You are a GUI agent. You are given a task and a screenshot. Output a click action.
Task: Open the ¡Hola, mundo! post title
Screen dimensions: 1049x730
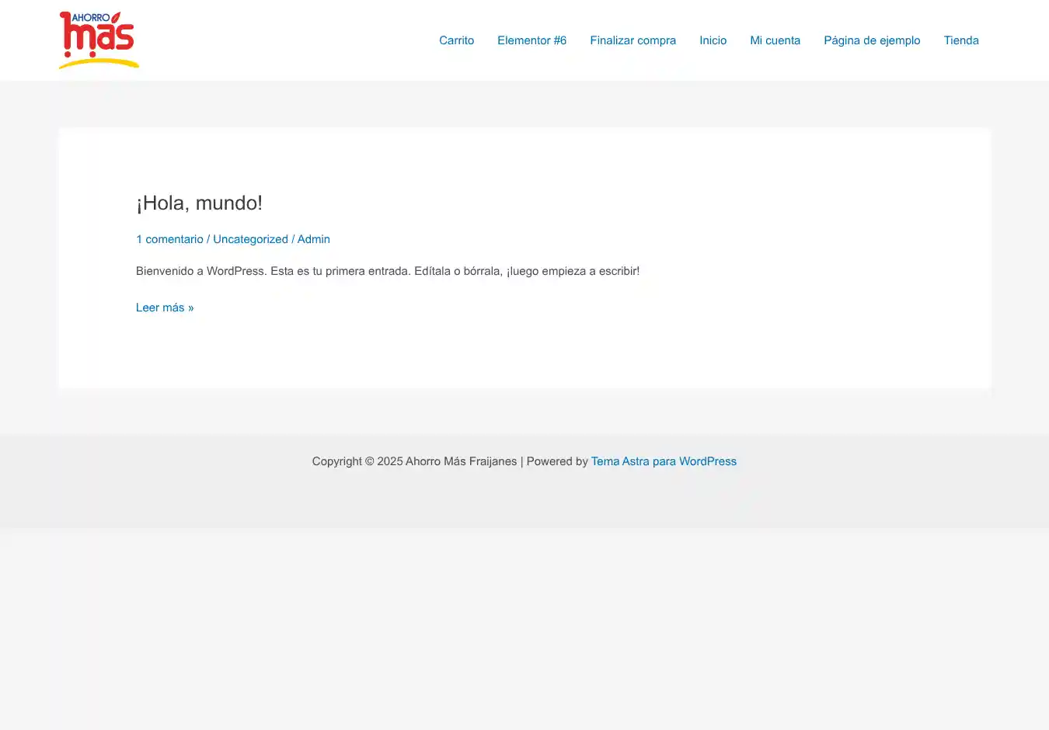199,203
